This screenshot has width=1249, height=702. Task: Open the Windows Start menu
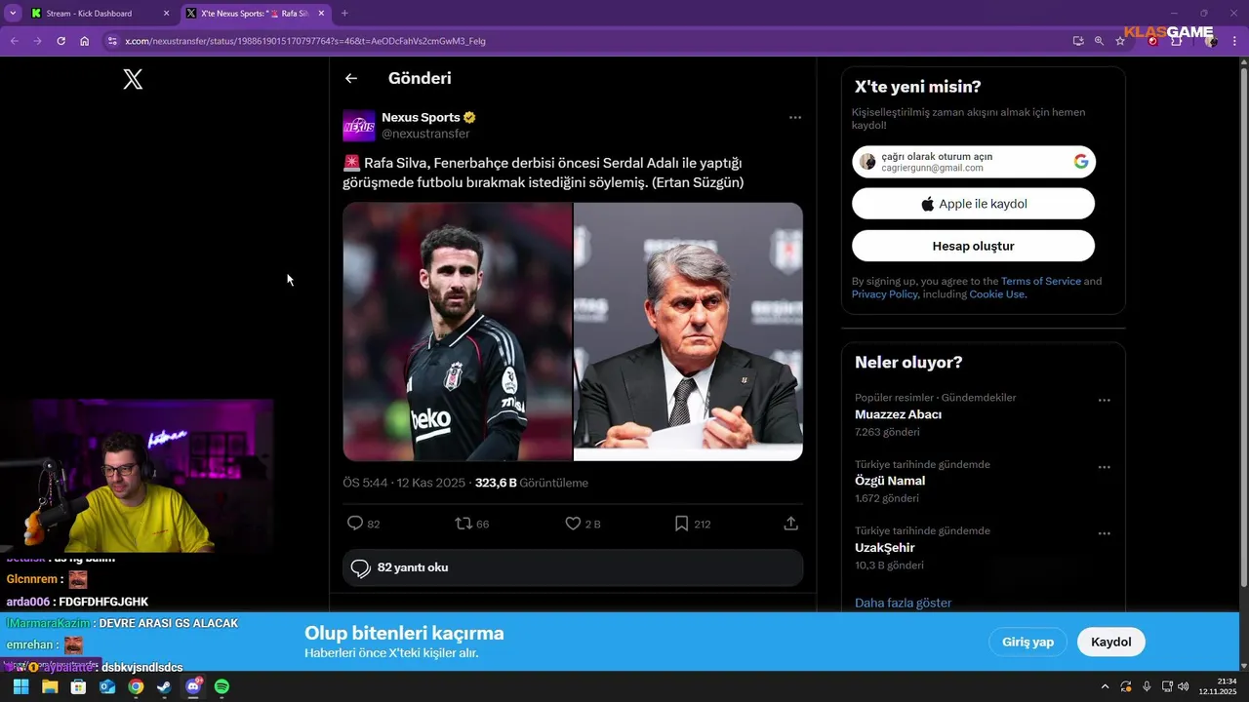point(20,686)
